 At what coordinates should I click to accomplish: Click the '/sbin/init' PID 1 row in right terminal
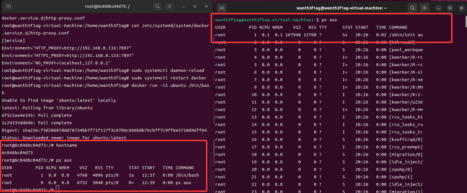coord(319,35)
